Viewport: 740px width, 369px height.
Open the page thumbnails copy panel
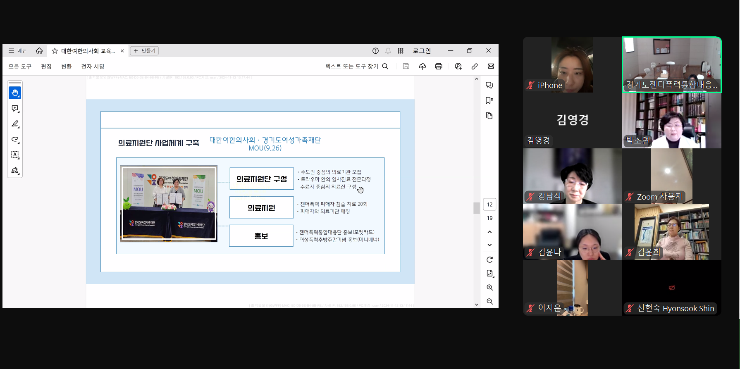[489, 116]
